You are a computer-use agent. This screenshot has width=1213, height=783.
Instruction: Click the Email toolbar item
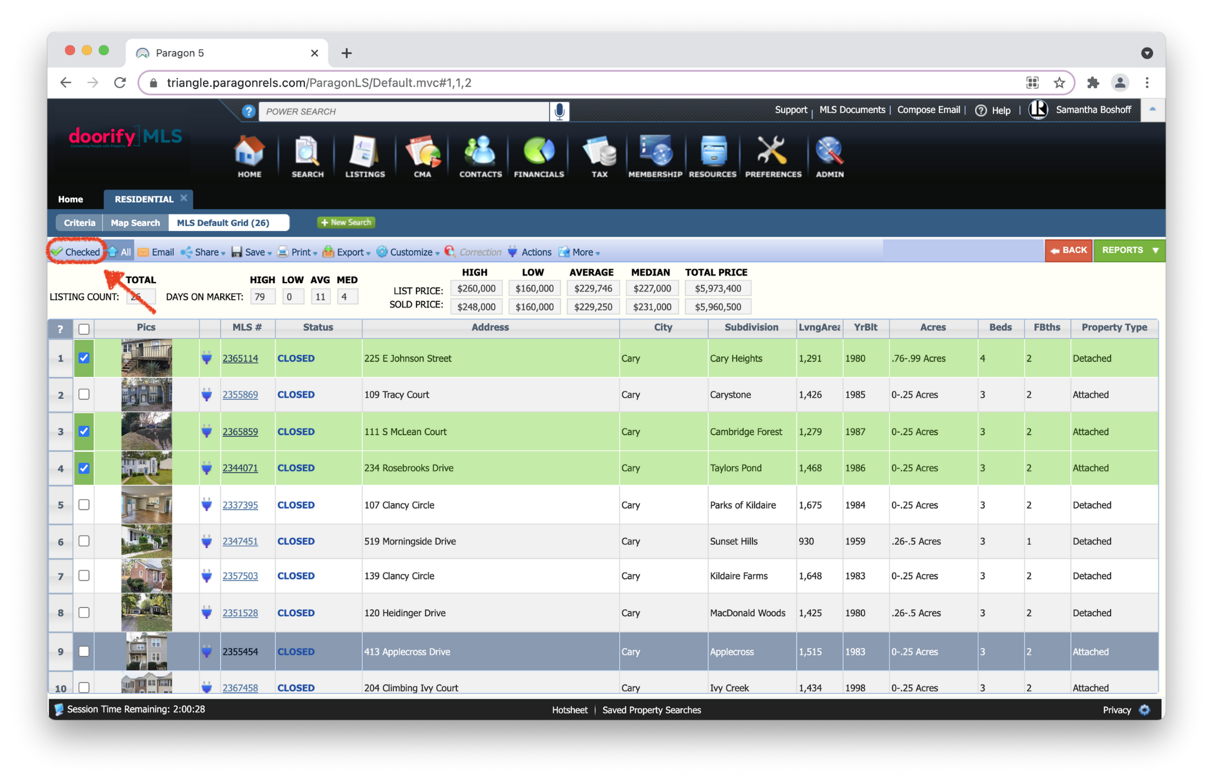point(156,252)
